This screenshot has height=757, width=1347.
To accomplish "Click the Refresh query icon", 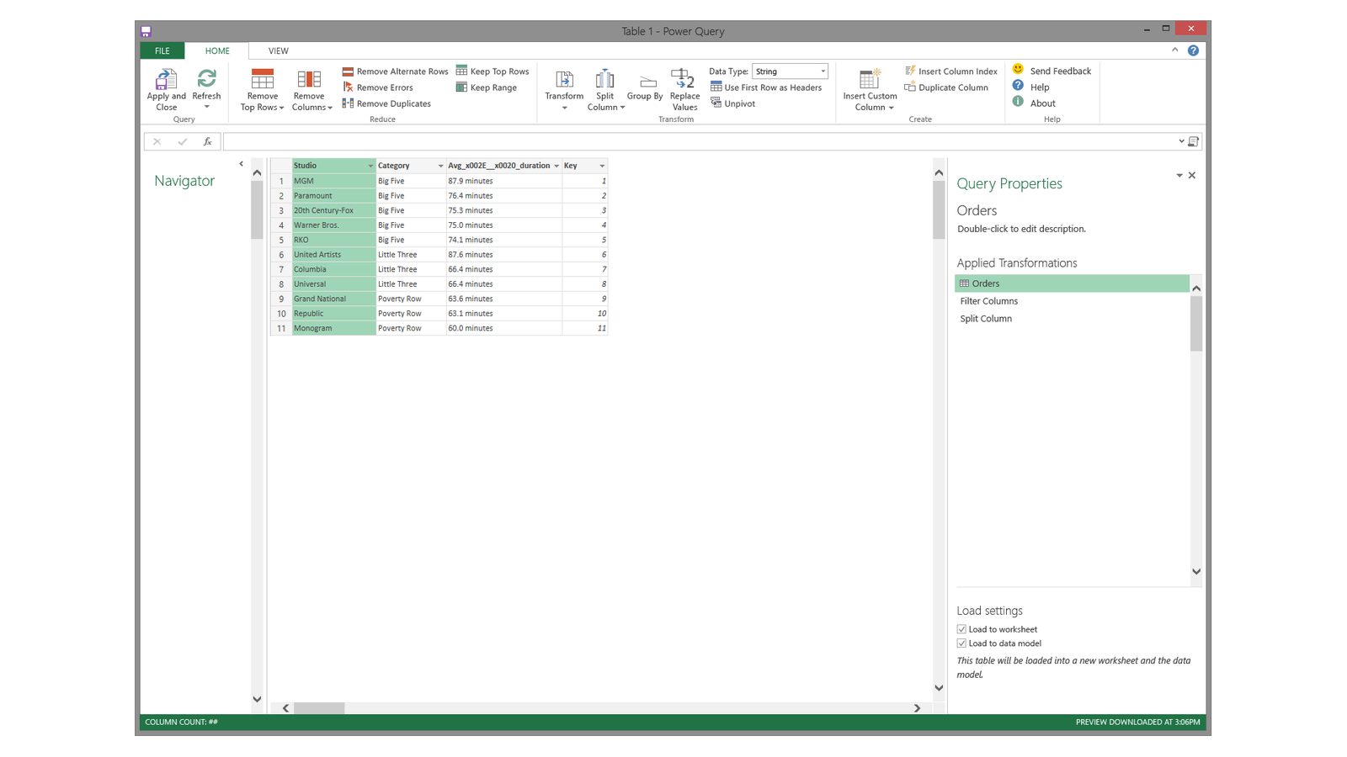I will point(206,78).
